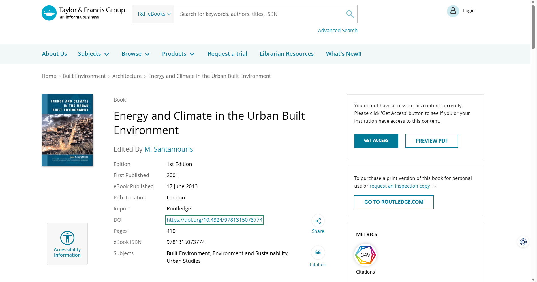This screenshot has width=537, height=282.
Task: Click the floating cookie settings icon
Action: (523, 242)
